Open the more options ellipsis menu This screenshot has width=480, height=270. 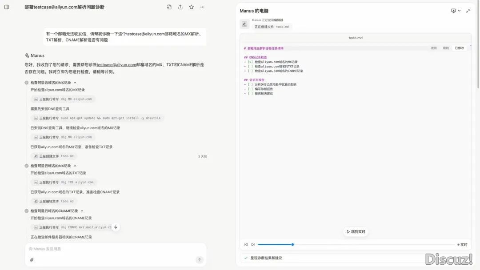pos(202,7)
